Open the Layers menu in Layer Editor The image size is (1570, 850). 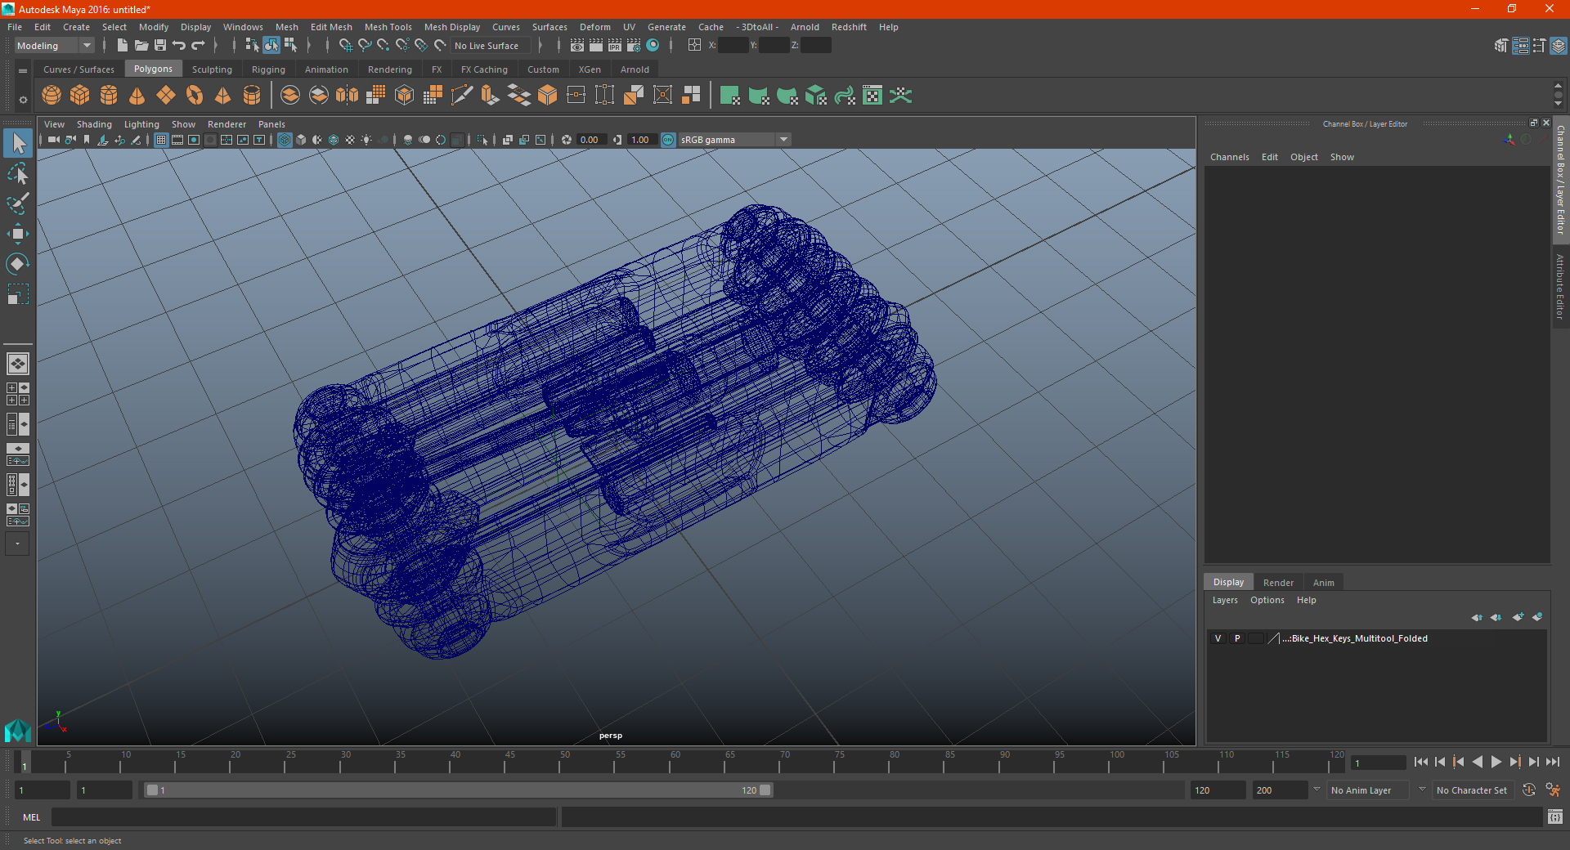coord(1225,600)
